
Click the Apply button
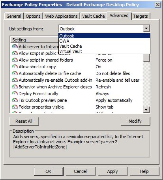pyautogui.click(x=112, y=171)
